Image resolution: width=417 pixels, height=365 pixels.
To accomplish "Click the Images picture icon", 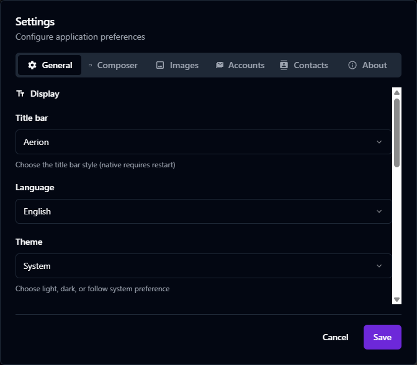I will point(160,65).
